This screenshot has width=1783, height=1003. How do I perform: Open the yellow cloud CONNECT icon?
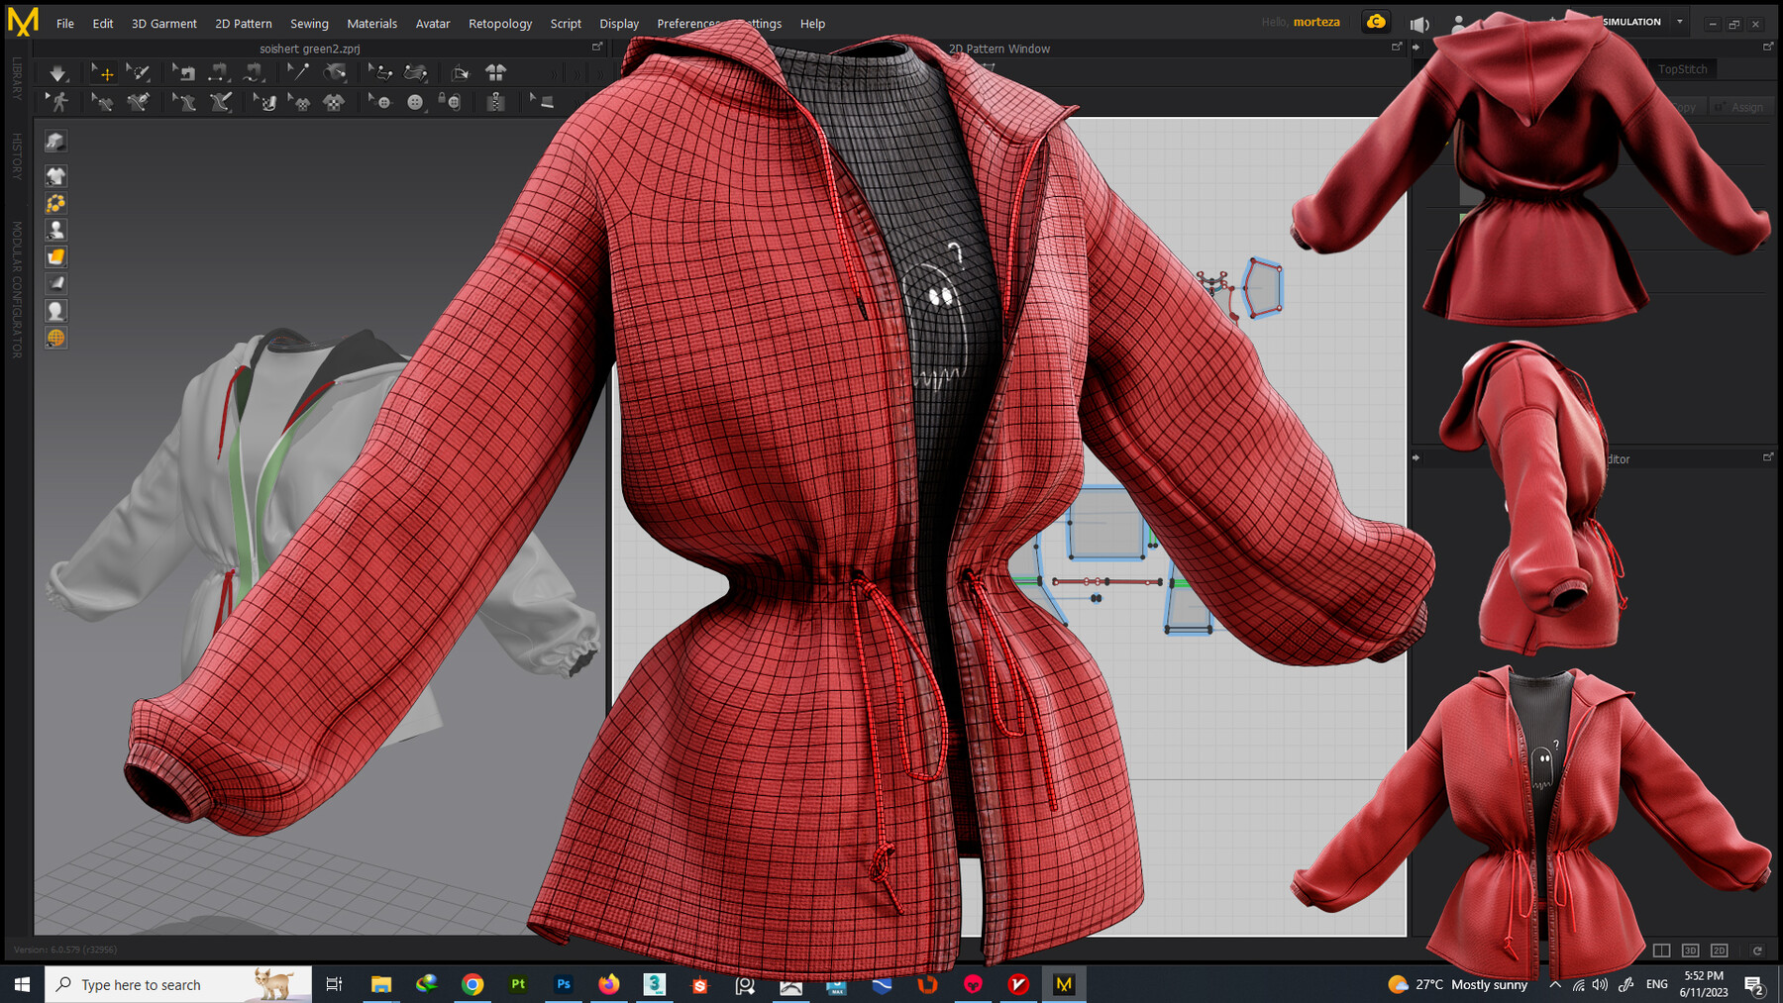tap(1376, 22)
